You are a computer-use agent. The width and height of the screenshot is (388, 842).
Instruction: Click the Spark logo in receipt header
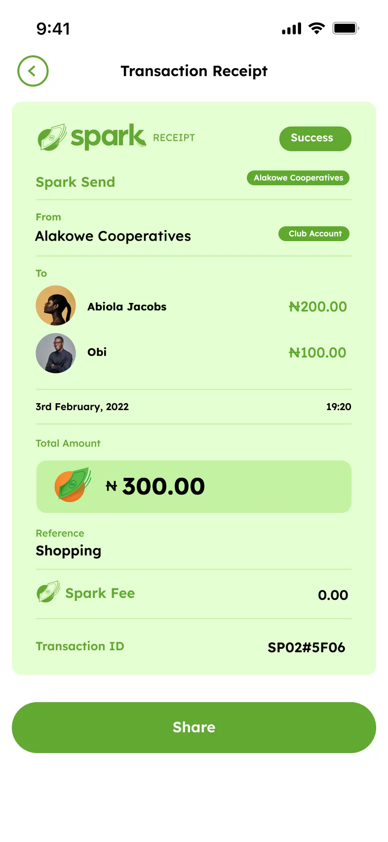click(92, 137)
